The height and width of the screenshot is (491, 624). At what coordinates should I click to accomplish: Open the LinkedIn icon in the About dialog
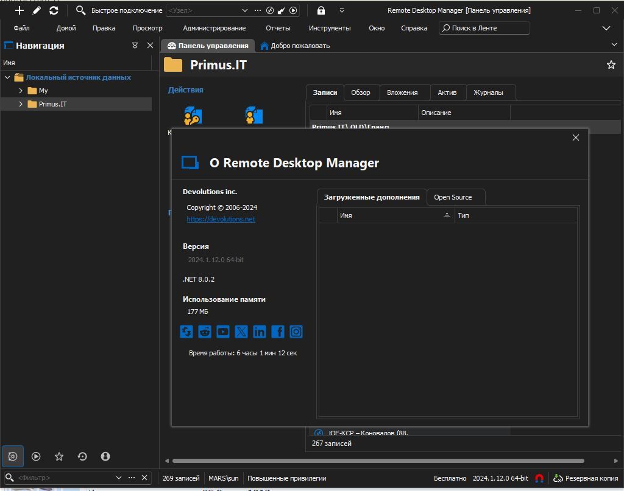[x=260, y=332]
